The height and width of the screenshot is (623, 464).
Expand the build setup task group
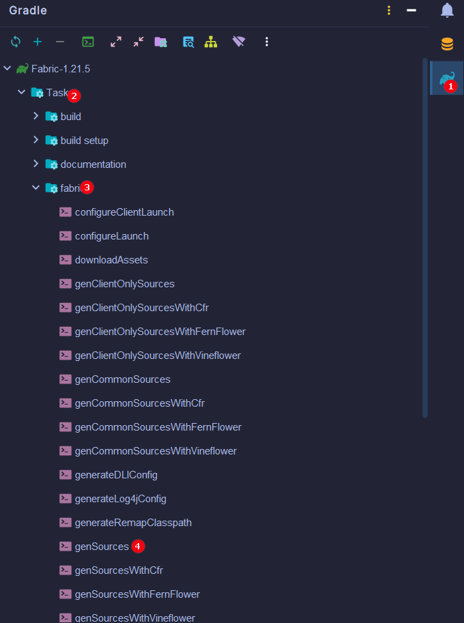(x=35, y=140)
